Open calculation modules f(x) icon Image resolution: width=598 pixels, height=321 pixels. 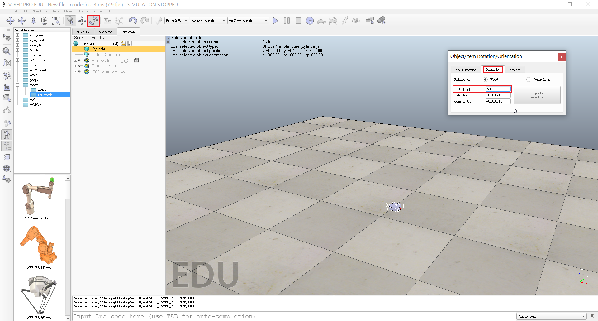7,63
